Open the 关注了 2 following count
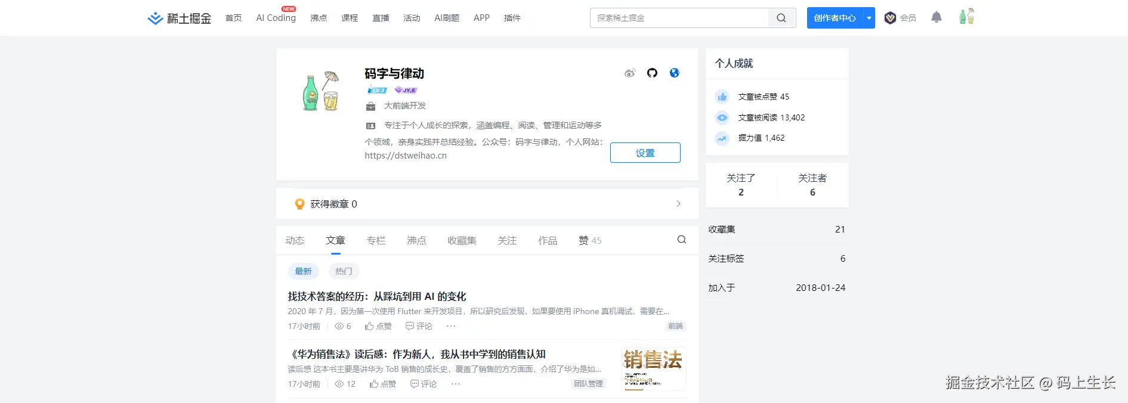The image size is (1128, 403). pyautogui.click(x=741, y=185)
